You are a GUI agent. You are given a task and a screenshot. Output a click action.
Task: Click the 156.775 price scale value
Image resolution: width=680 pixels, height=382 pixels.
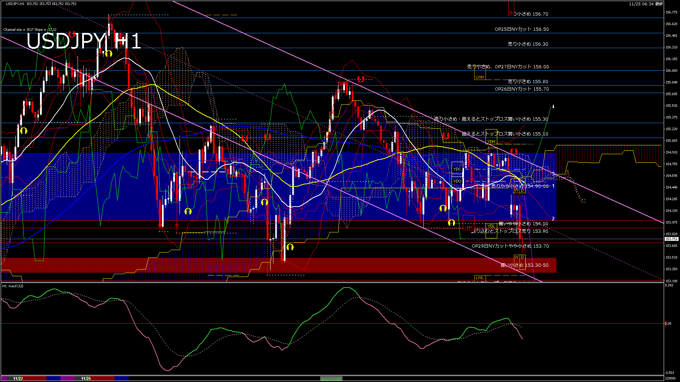click(x=671, y=12)
